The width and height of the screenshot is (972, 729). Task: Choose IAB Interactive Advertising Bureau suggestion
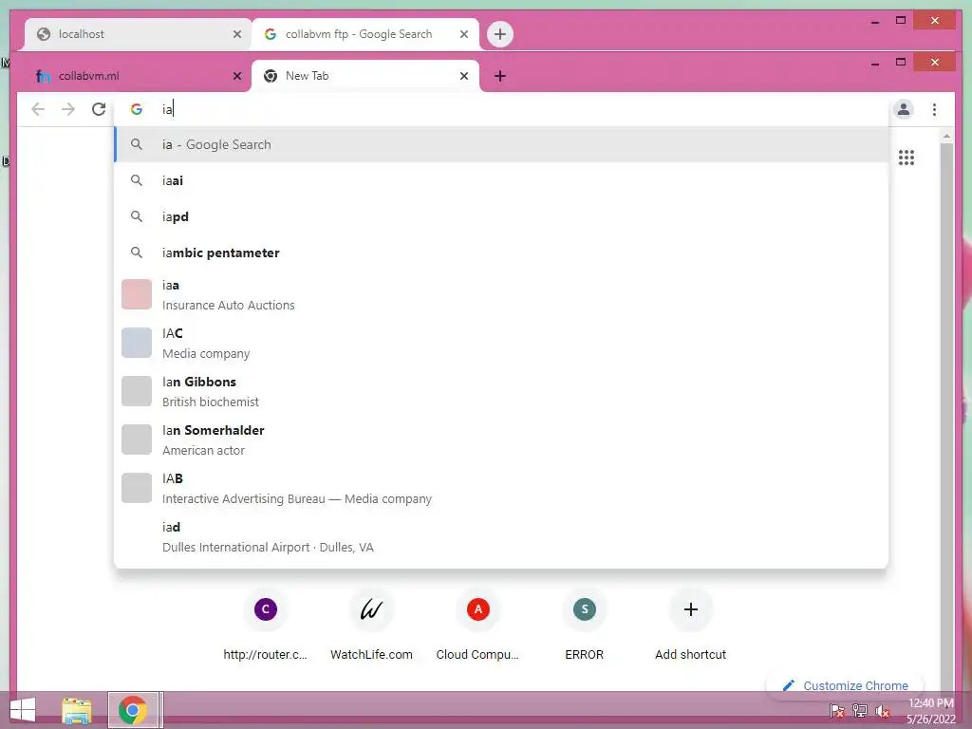coord(501,488)
